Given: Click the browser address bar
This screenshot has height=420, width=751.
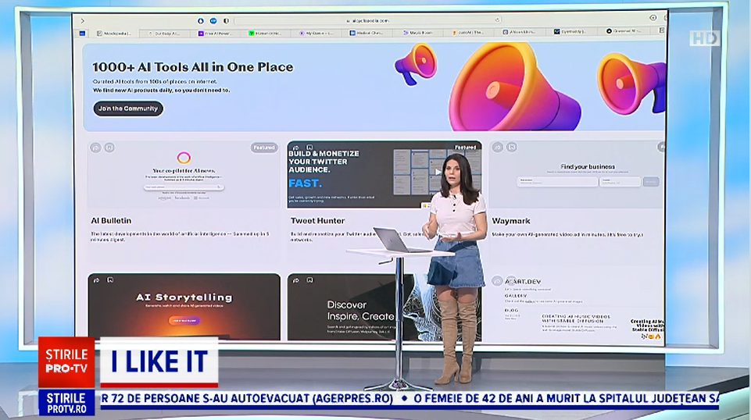Looking at the screenshot, I should 366,20.
